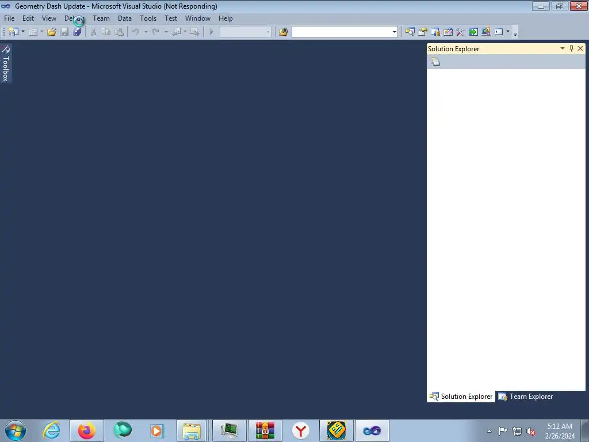Open the Help menu
The height and width of the screenshot is (442, 589).
225,18
